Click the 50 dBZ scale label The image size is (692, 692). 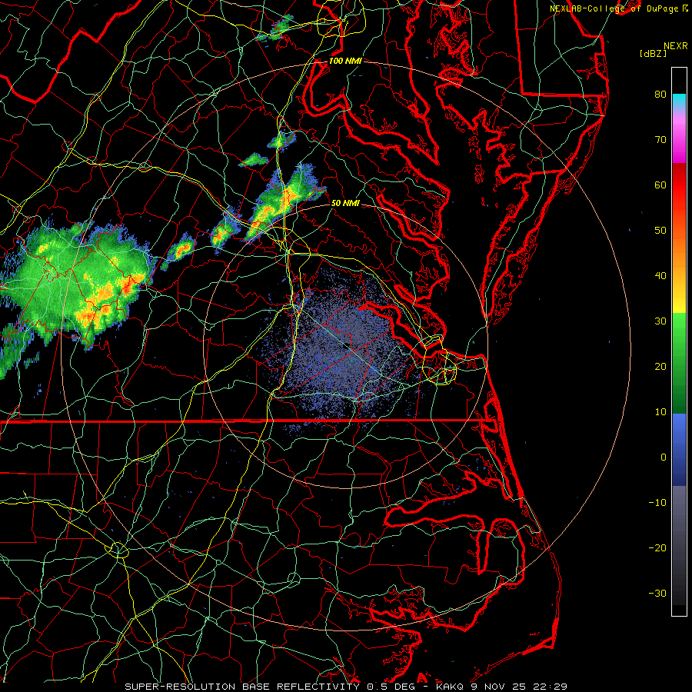coord(660,231)
